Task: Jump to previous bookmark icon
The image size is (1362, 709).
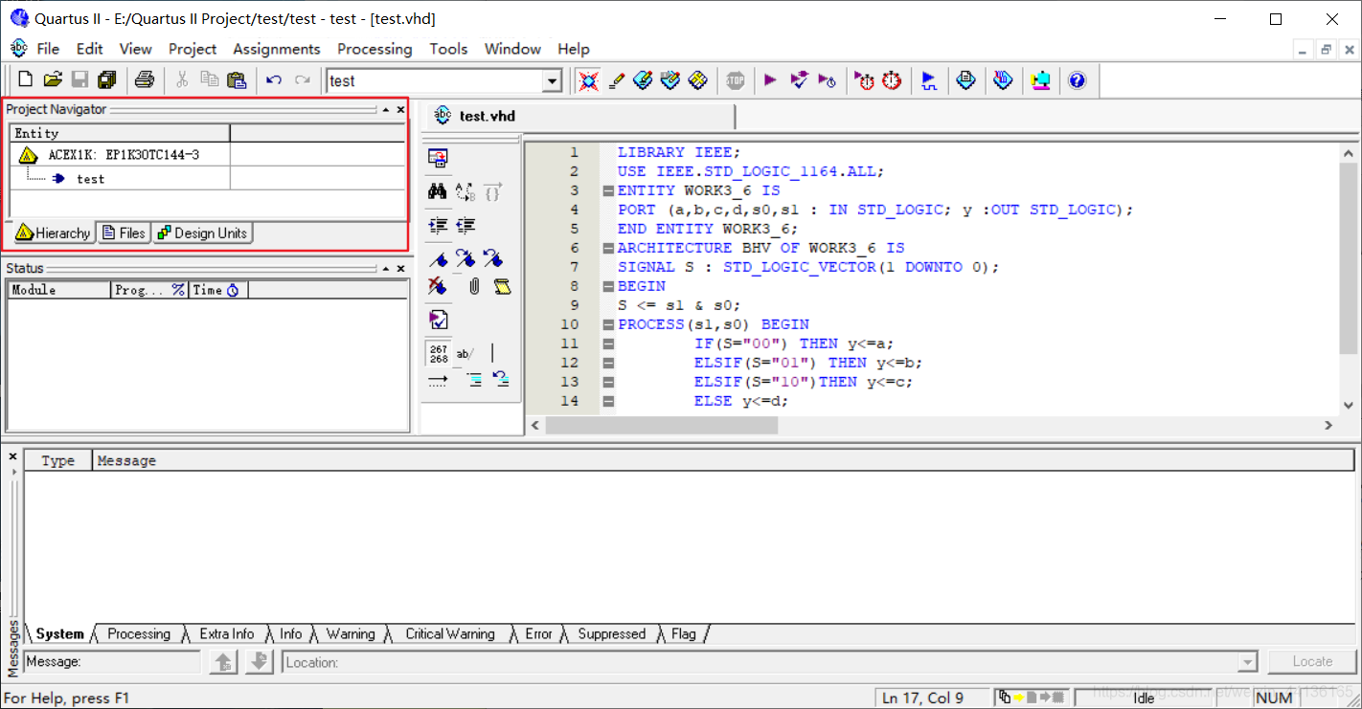Action: tap(493, 258)
